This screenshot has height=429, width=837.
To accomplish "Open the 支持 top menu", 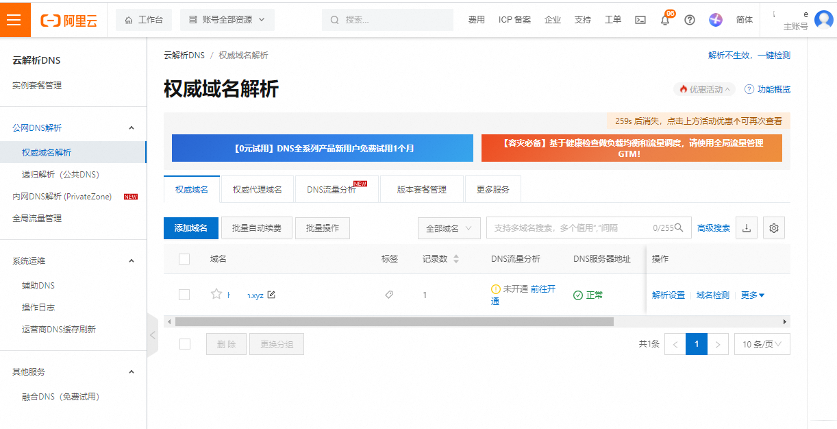I will (x=583, y=20).
